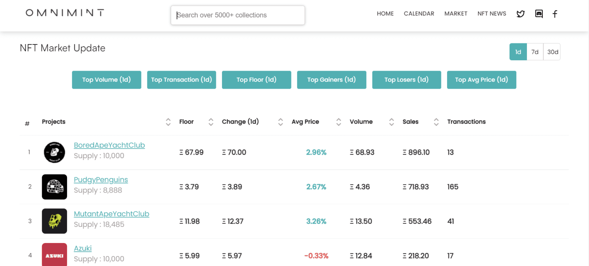Open the BoredApeYachtClub collection link
Screen dimensions: 589x266
click(x=109, y=145)
